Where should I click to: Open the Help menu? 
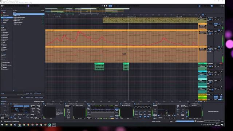pyautogui.click(x=31, y=3)
